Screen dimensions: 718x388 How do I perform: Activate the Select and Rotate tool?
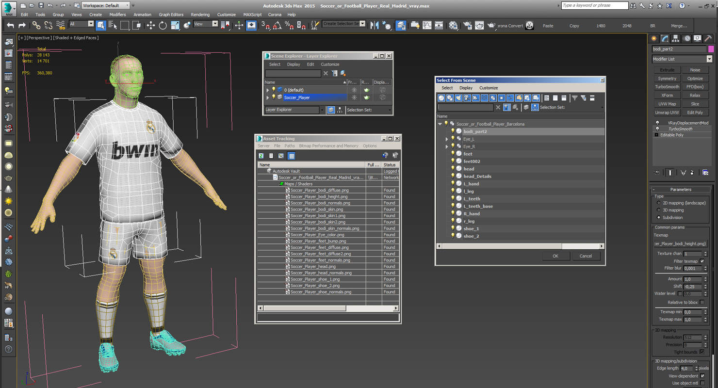tap(163, 25)
